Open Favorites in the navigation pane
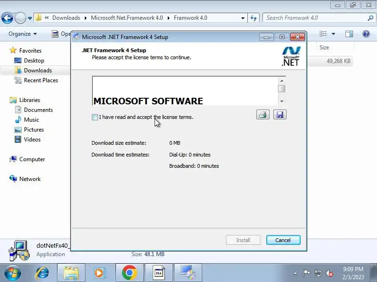This screenshot has width=377, height=282. [30, 51]
